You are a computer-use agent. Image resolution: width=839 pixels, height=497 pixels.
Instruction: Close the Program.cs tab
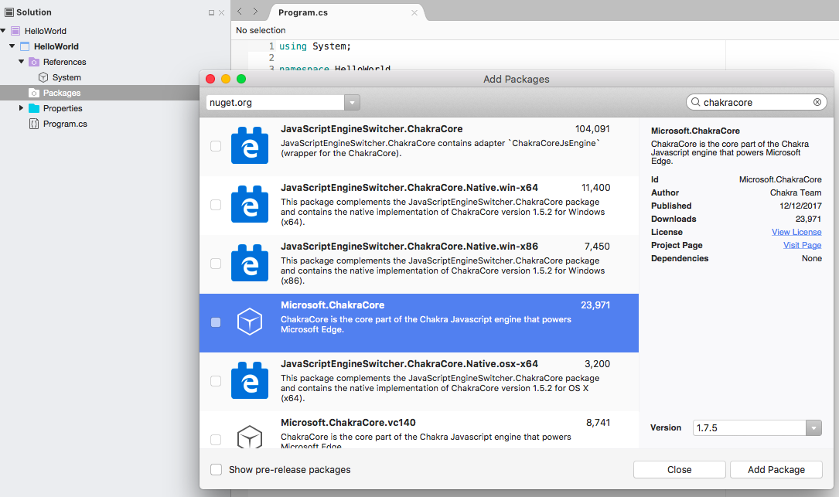coord(414,12)
